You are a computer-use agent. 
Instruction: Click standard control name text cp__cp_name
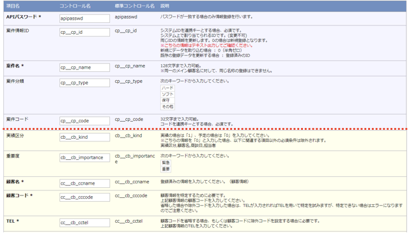click(x=130, y=66)
